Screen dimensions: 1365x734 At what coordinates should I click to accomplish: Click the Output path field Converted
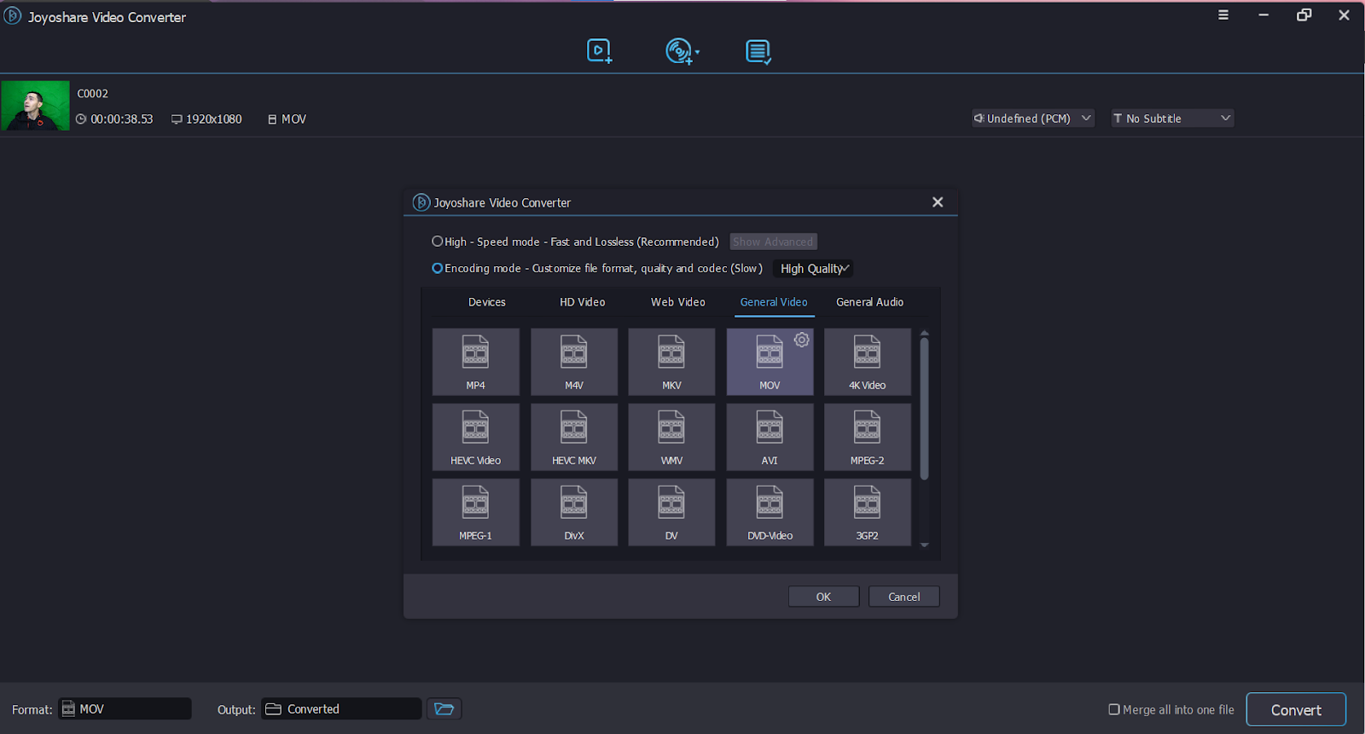click(341, 708)
